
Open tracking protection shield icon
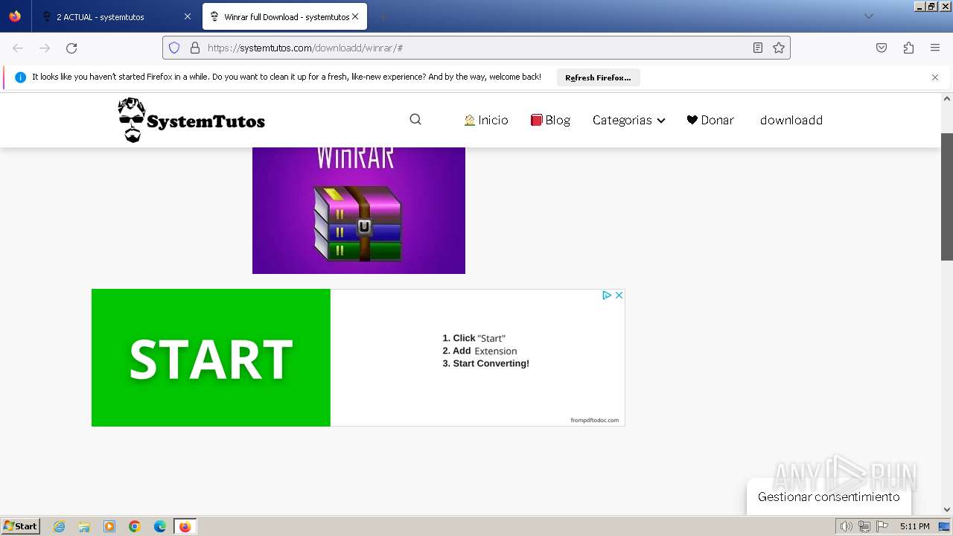[x=174, y=48]
